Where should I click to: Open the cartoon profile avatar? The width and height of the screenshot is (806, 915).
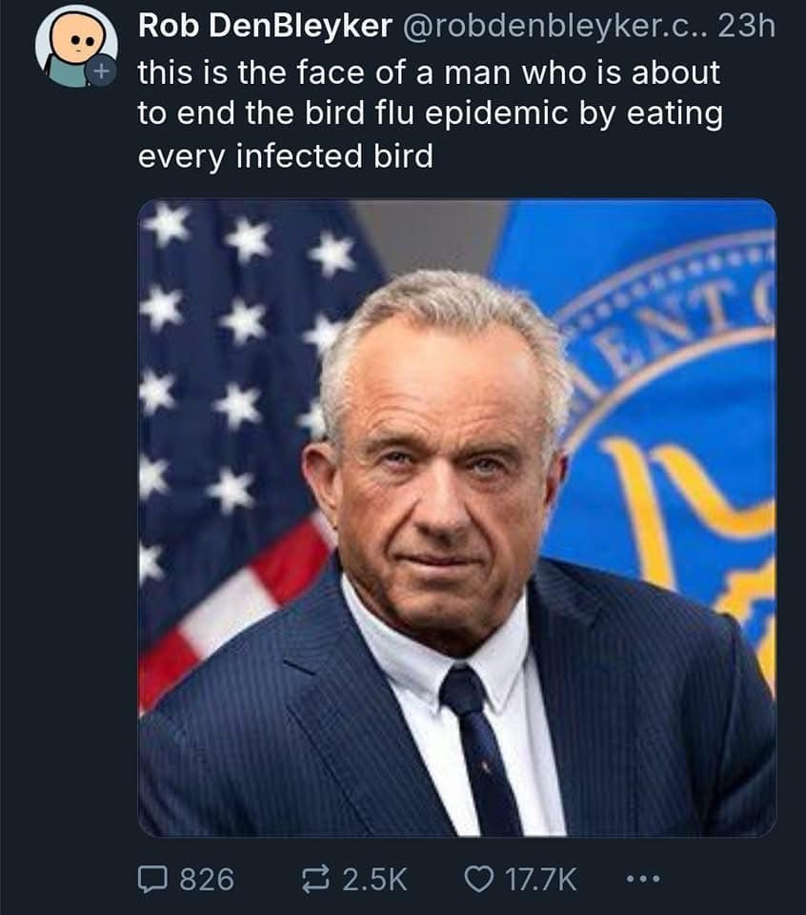76,49
